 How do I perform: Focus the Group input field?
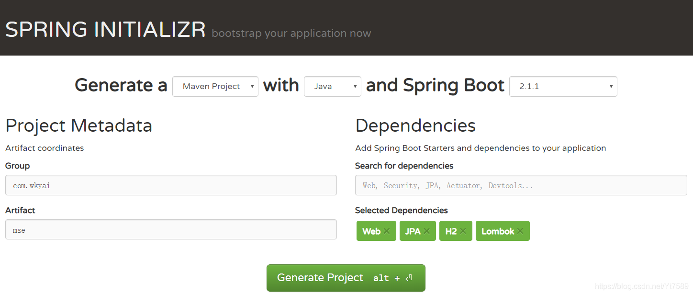[x=171, y=185]
